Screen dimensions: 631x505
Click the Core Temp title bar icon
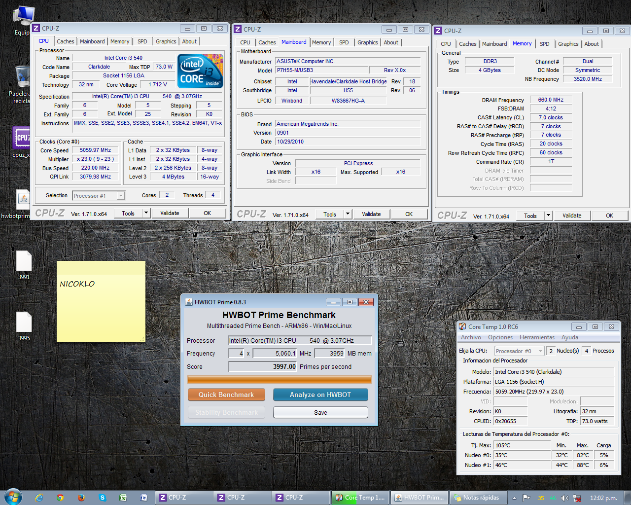click(462, 326)
